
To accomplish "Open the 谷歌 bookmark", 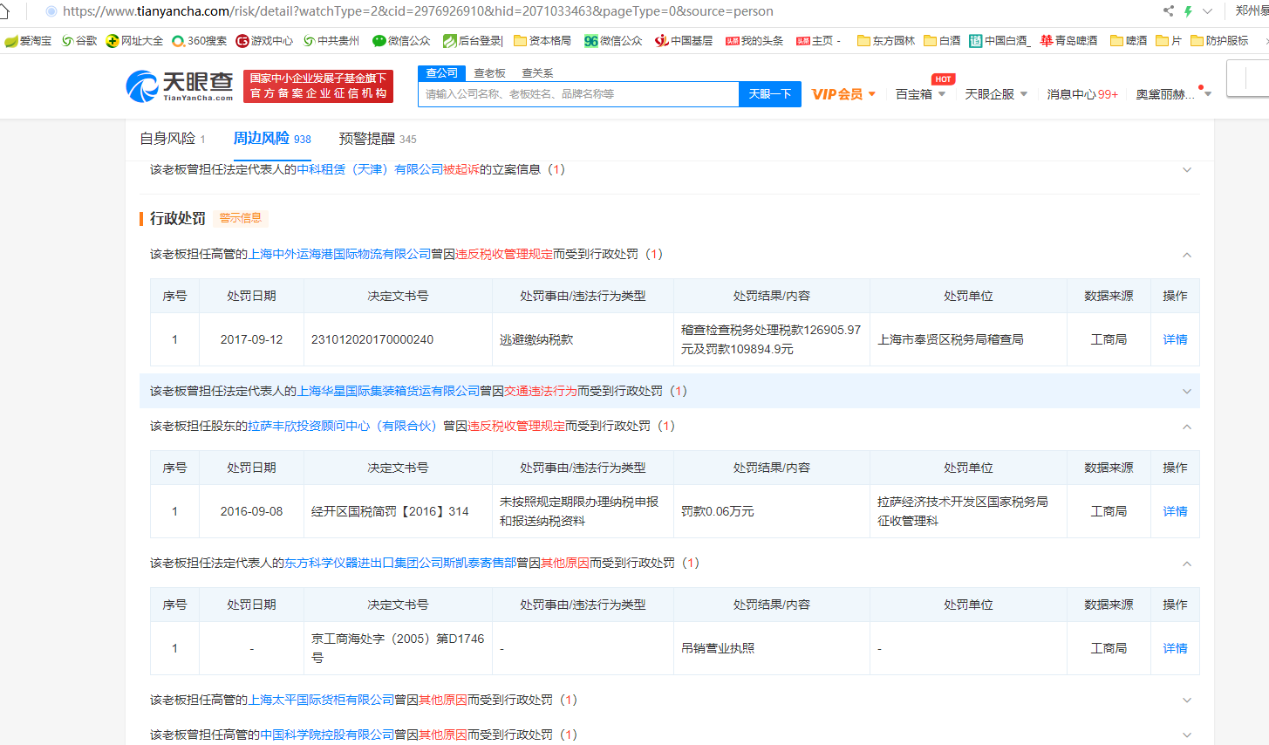I will point(79,41).
